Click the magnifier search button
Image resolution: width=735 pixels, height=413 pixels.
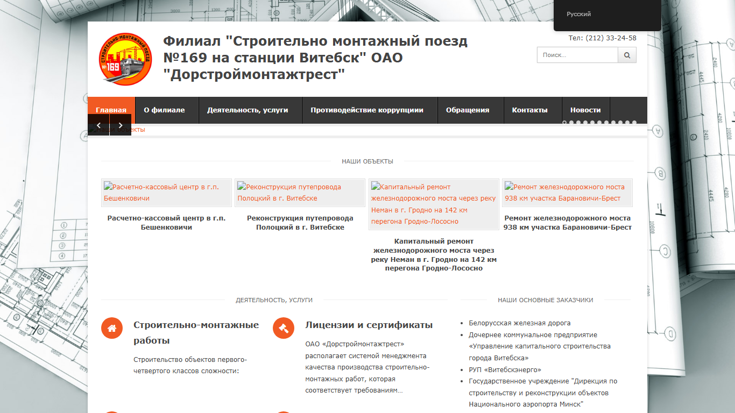coord(627,55)
